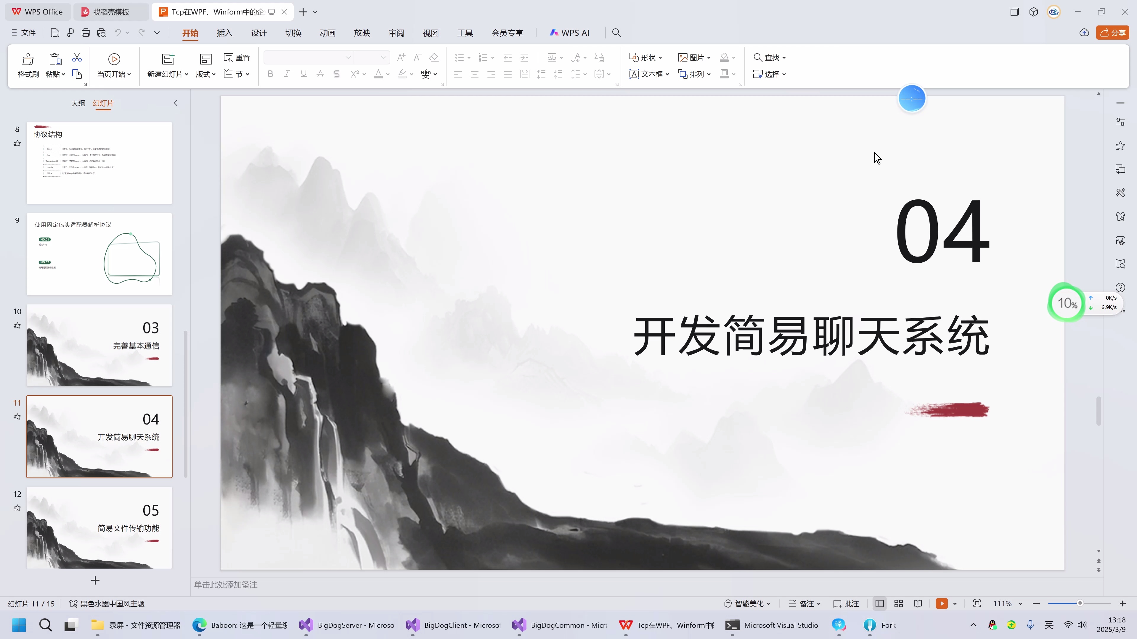Screen dimensions: 1137x639
Task: Click the 重置 reset slide icon
Action: click(x=237, y=57)
